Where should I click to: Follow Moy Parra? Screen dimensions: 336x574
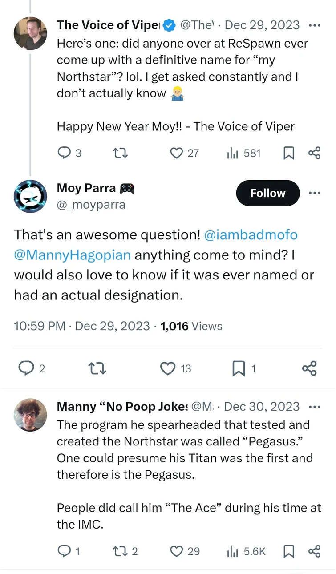(x=267, y=193)
